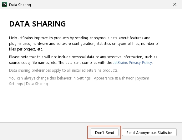Open the JetBrains Privacy Policy link
This screenshot has width=182, height=140.
coord(133,63)
